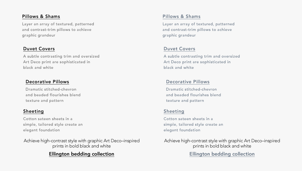Screen dimensions: 302x171
Task: Click the cotton sateen text under the gray-blue Sheeting heading
Action: click(x=193, y=124)
